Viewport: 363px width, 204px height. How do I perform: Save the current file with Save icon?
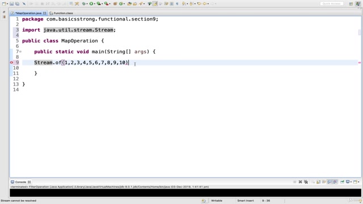11,4
